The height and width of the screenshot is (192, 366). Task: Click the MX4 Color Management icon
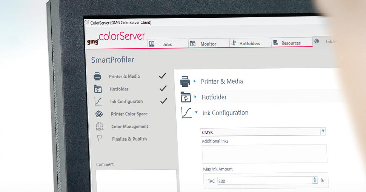100,126
